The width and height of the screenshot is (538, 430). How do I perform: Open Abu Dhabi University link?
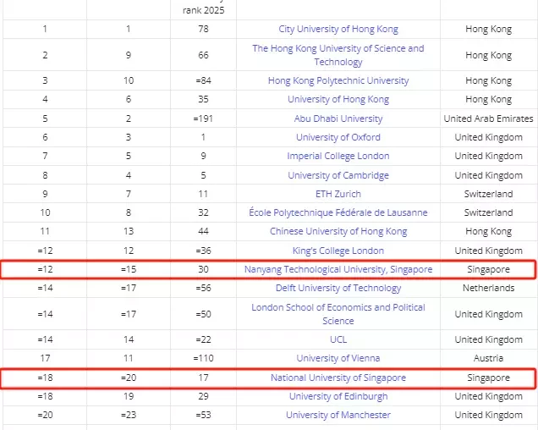(x=338, y=119)
